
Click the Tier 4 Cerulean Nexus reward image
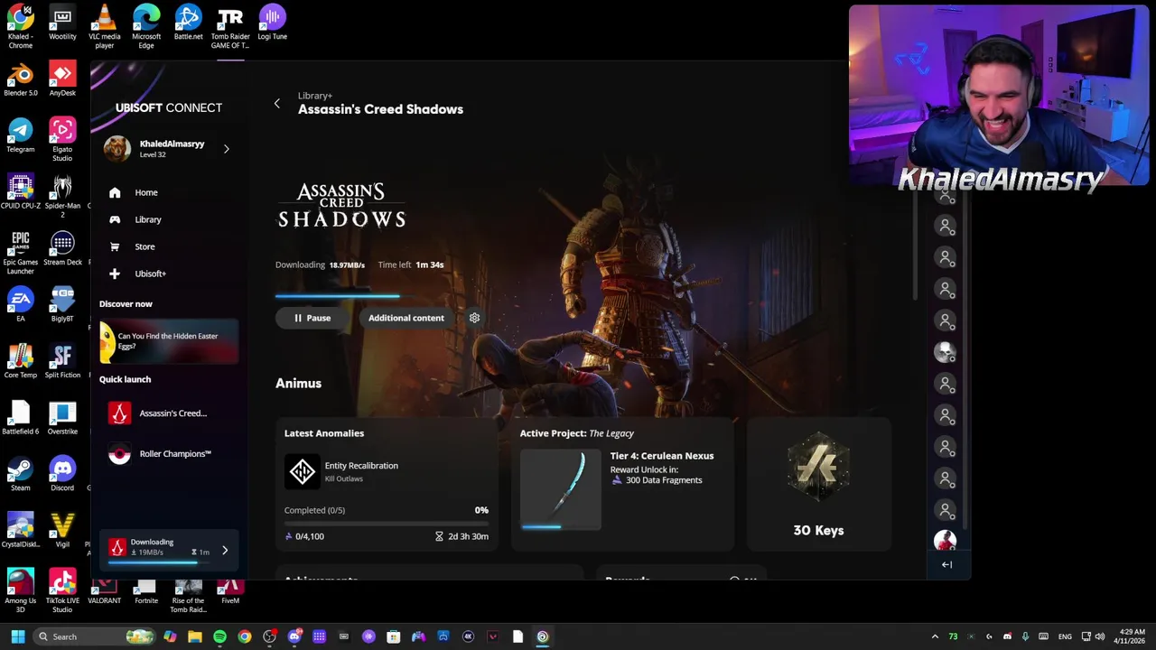click(560, 488)
